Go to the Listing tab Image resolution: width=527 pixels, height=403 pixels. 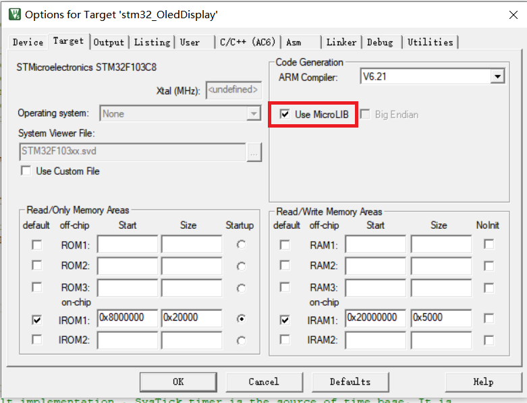click(x=152, y=43)
